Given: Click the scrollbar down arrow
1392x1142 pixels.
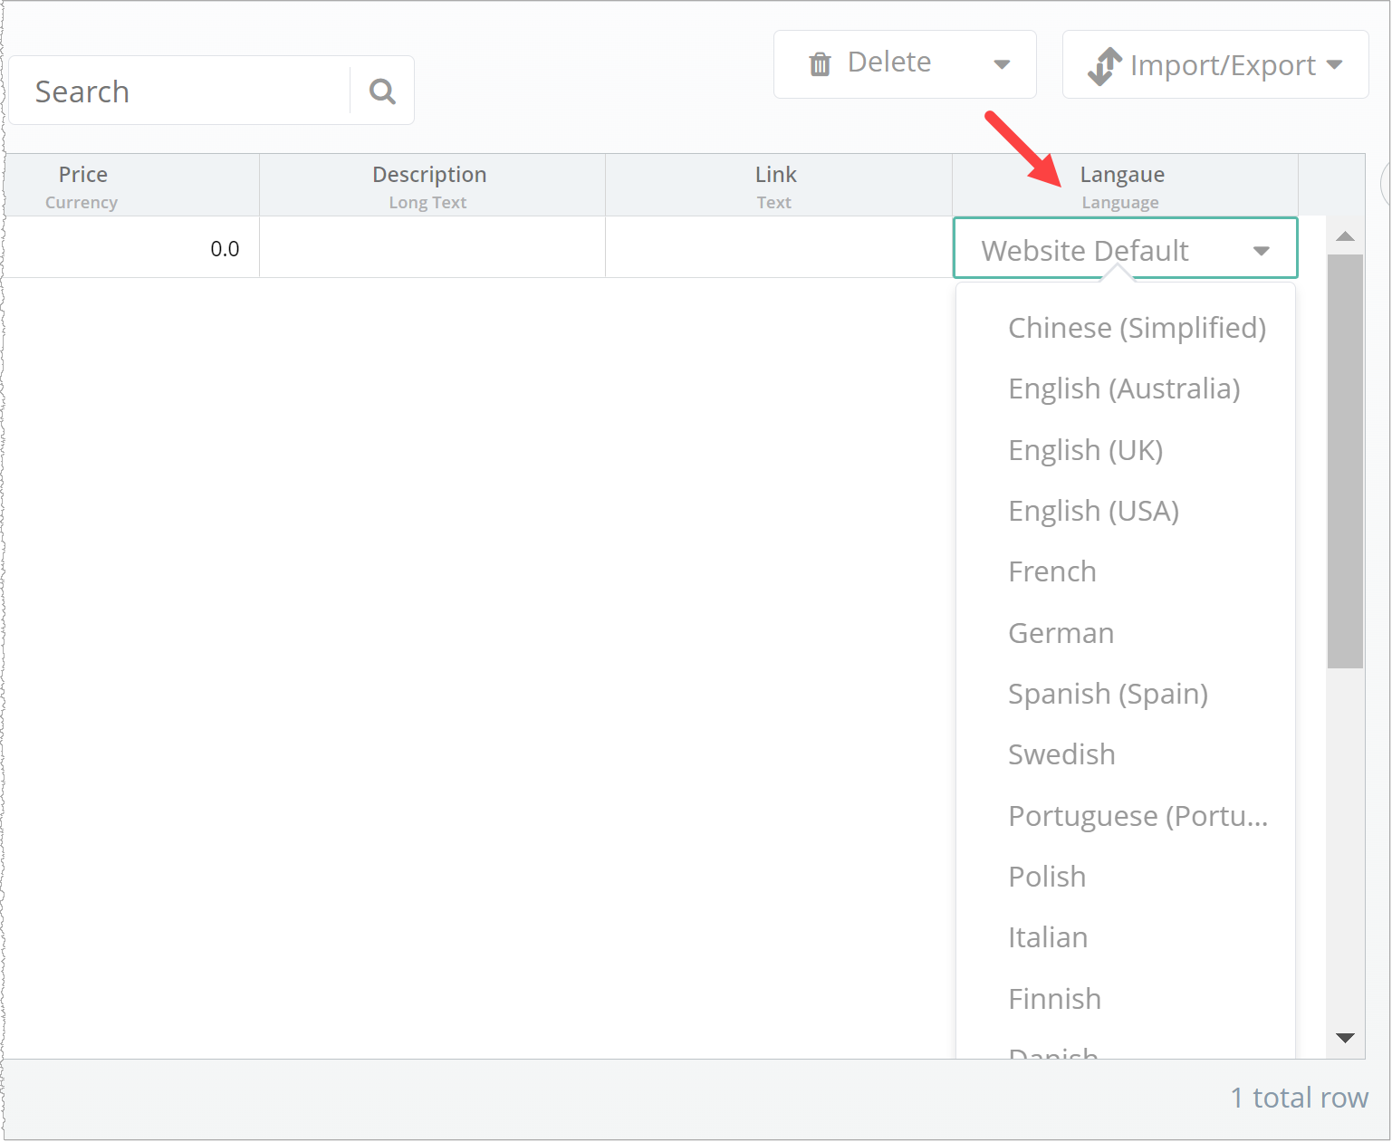Looking at the screenshot, I should click(1345, 1038).
